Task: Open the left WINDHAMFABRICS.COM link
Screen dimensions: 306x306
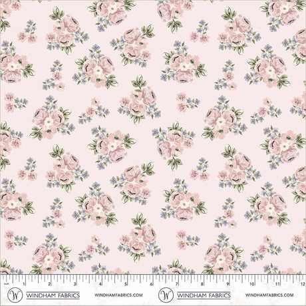Action: (x=118, y=295)
